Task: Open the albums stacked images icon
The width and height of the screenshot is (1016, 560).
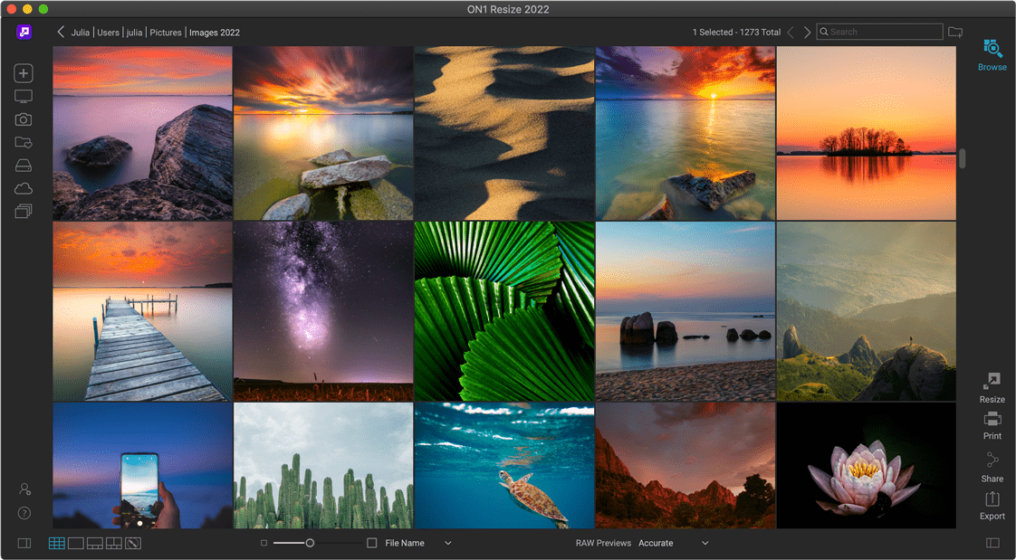Action: click(x=24, y=211)
